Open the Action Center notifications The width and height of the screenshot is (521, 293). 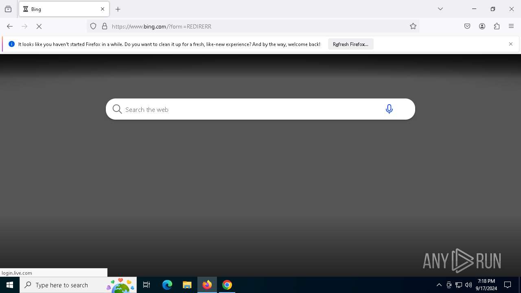pyautogui.click(x=508, y=285)
